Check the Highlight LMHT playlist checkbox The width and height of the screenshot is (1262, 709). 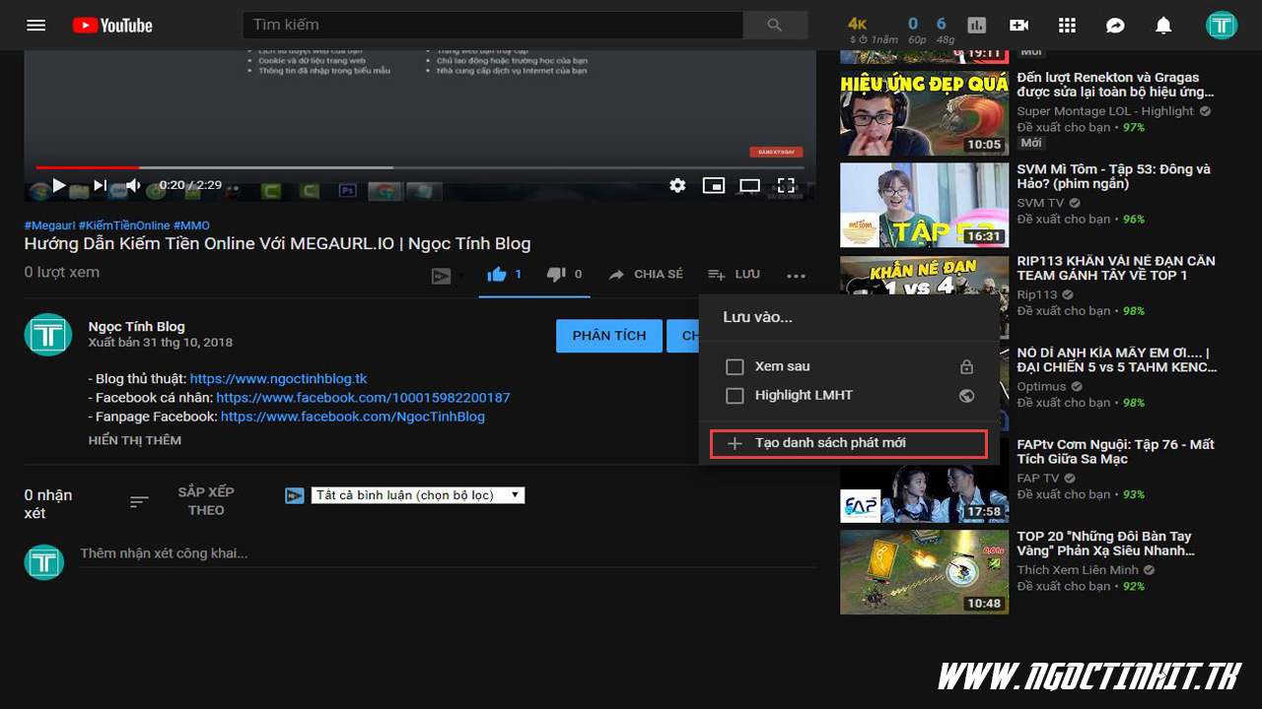(x=735, y=396)
